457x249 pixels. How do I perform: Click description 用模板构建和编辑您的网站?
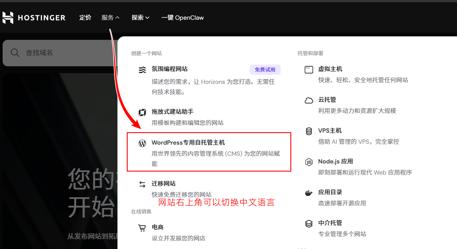coord(188,123)
